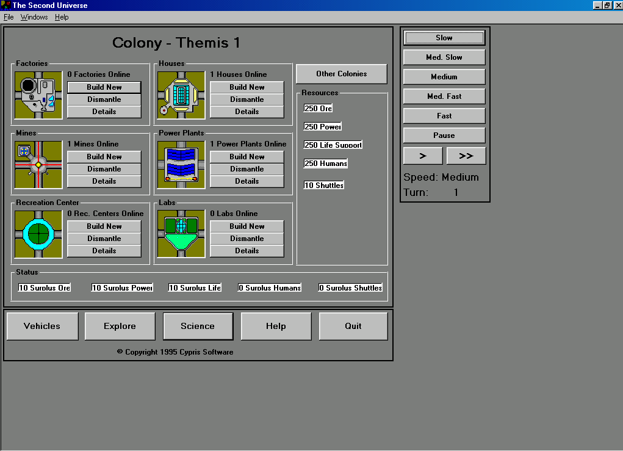Dismantle a factory
This screenshot has width=623, height=451.
(104, 99)
